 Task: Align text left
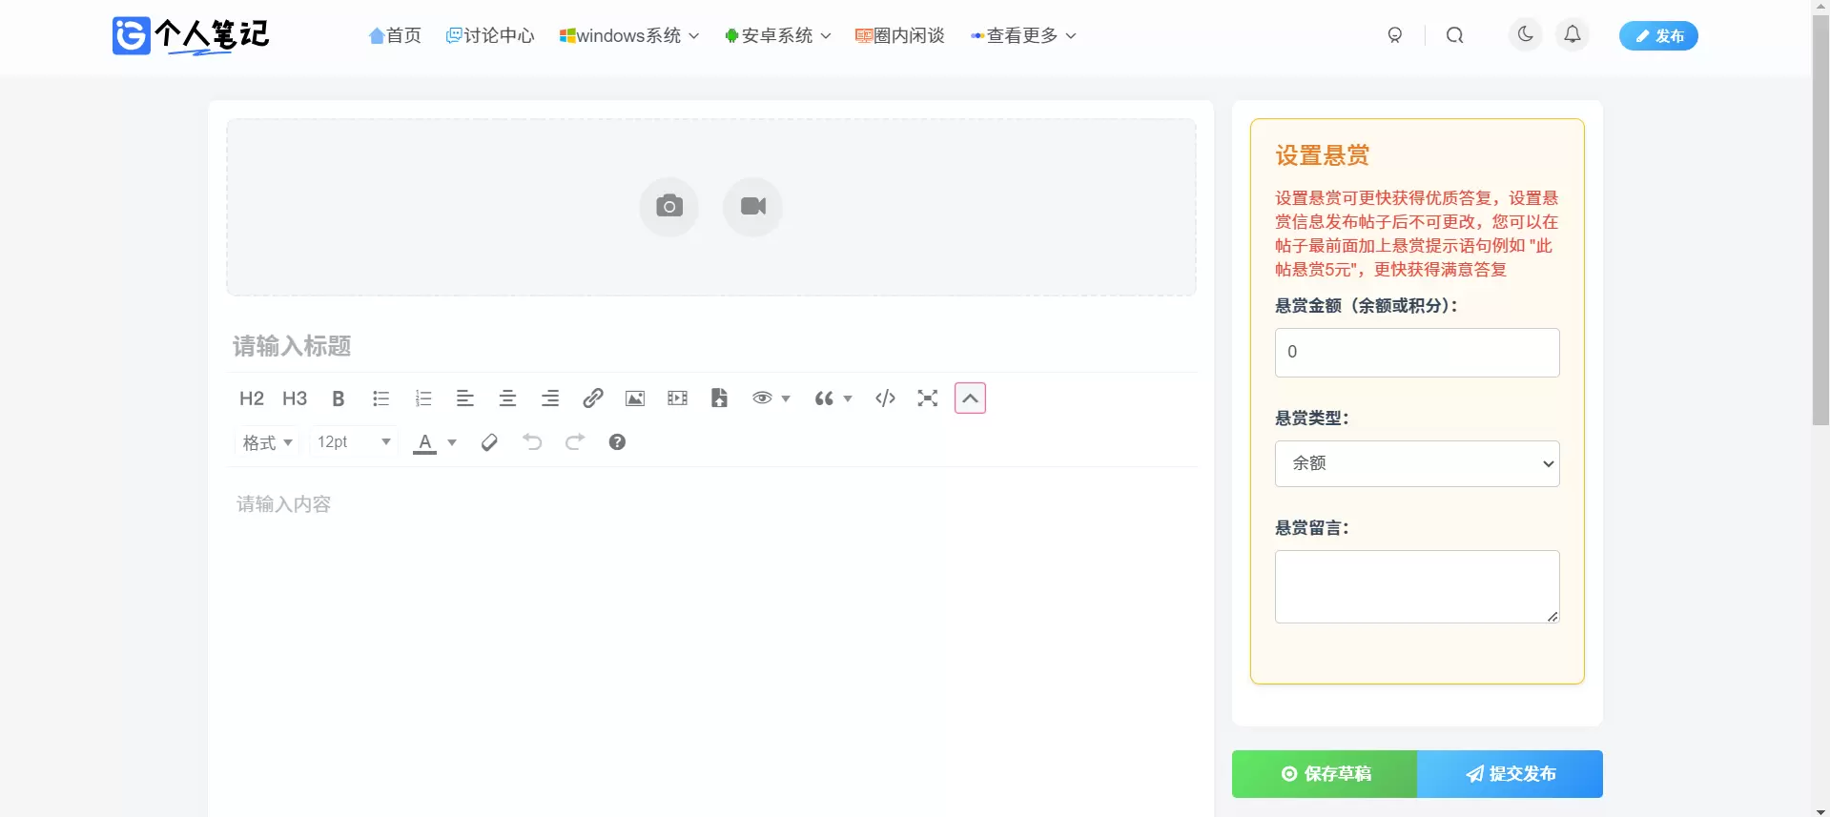pos(465,398)
